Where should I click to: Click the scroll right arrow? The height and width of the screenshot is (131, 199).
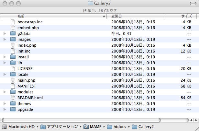(x=196, y=120)
